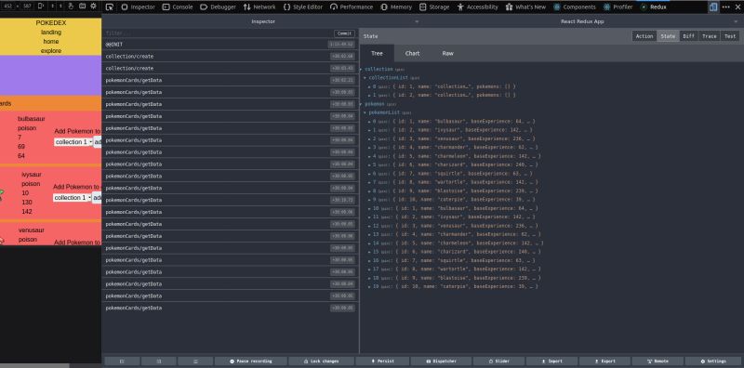The width and height of the screenshot is (744, 368).
Task: Expand collectionList item 0
Action: (369, 86)
